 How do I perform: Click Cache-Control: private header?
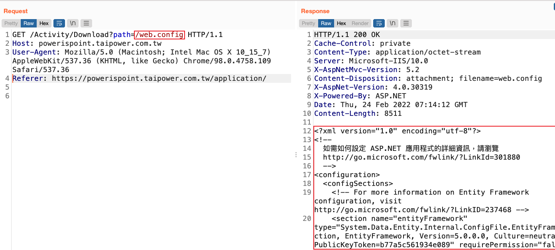click(362, 43)
